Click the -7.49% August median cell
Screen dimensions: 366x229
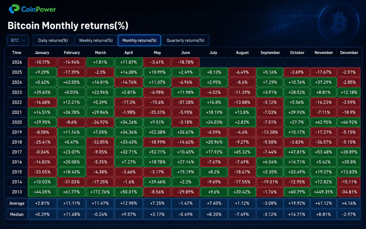242,214
